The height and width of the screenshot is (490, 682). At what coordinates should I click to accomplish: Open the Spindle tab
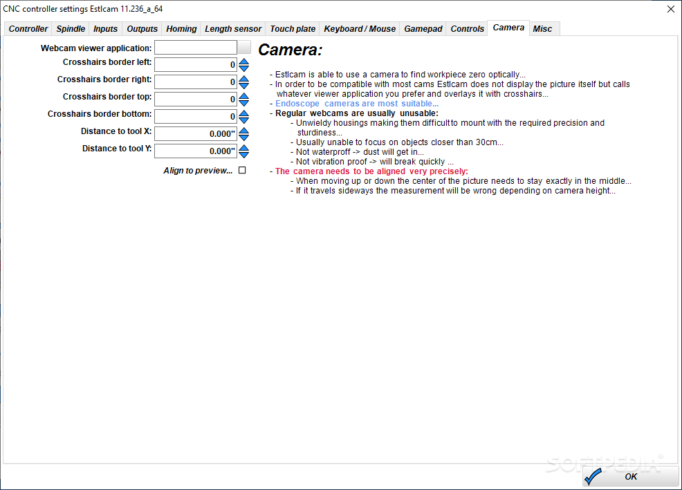71,29
